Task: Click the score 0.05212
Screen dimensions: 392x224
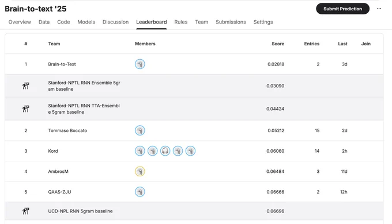Action: click(276, 130)
